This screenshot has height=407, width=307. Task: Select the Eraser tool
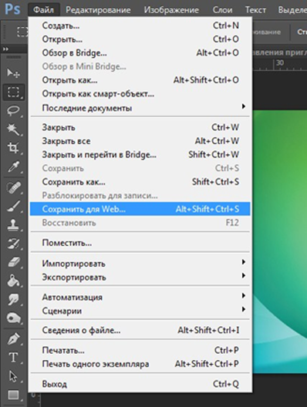point(13,262)
